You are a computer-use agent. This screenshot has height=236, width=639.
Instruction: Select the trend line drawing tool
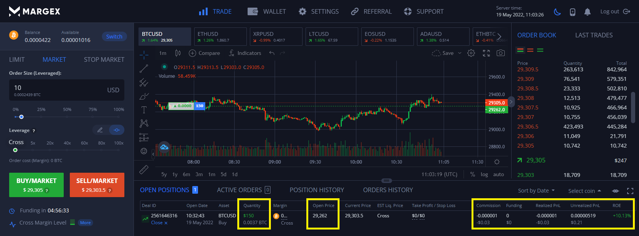point(144,69)
